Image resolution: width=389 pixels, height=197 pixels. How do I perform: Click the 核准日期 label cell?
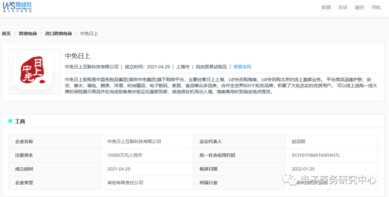point(239,169)
